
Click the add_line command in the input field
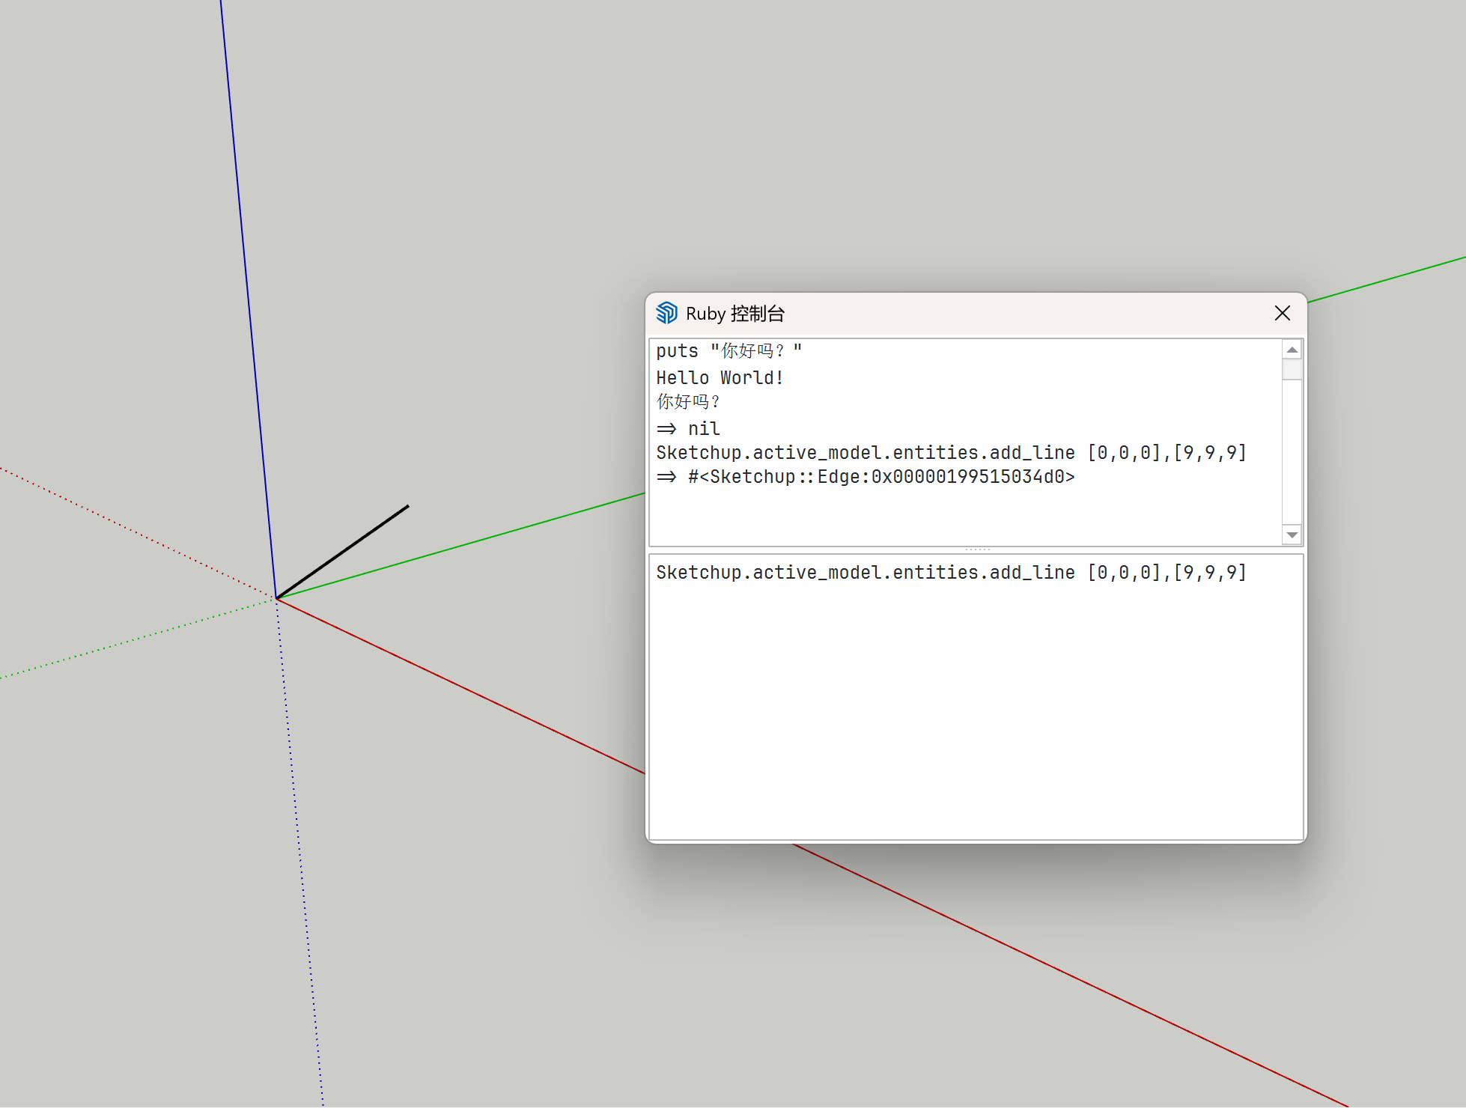click(951, 573)
